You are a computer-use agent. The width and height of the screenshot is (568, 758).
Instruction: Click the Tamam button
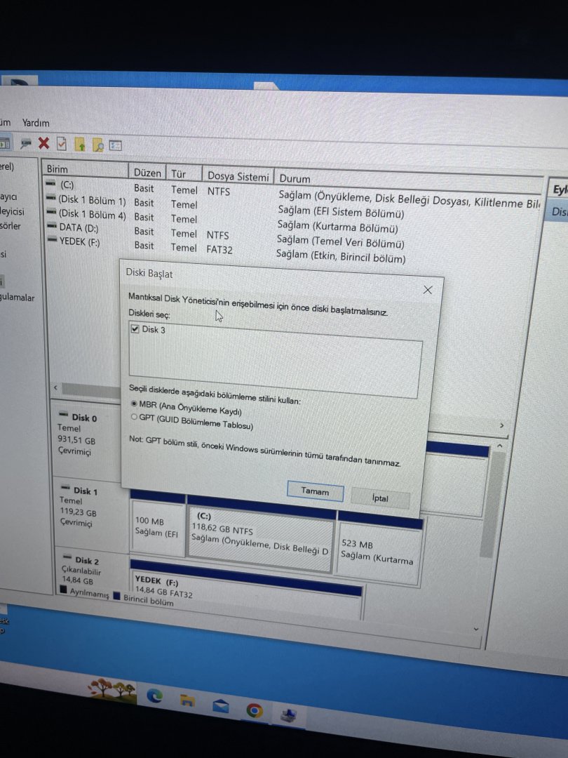[x=315, y=491]
